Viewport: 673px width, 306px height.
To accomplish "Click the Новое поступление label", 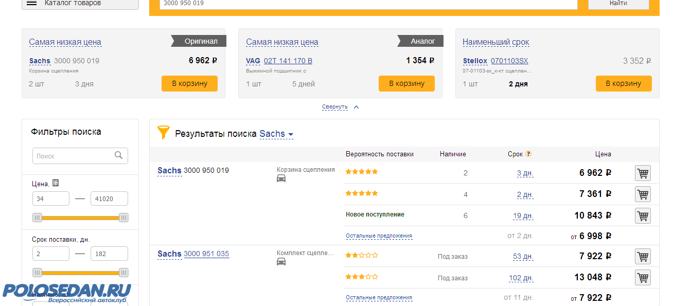I will (375, 214).
